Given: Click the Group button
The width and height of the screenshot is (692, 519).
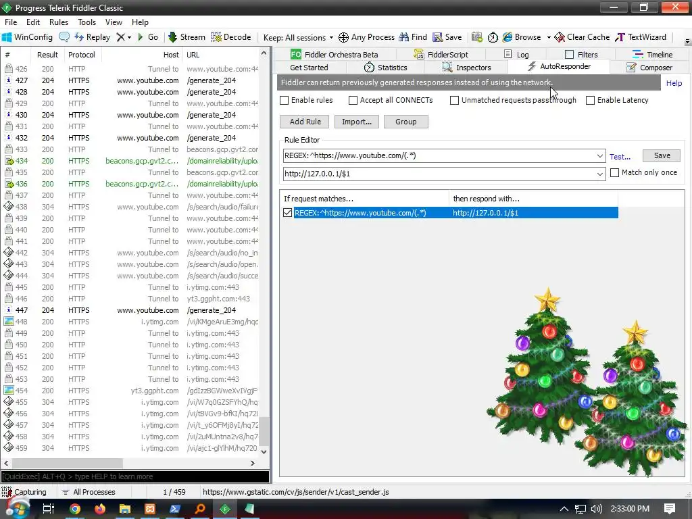Looking at the screenshot, I should 406,122.
